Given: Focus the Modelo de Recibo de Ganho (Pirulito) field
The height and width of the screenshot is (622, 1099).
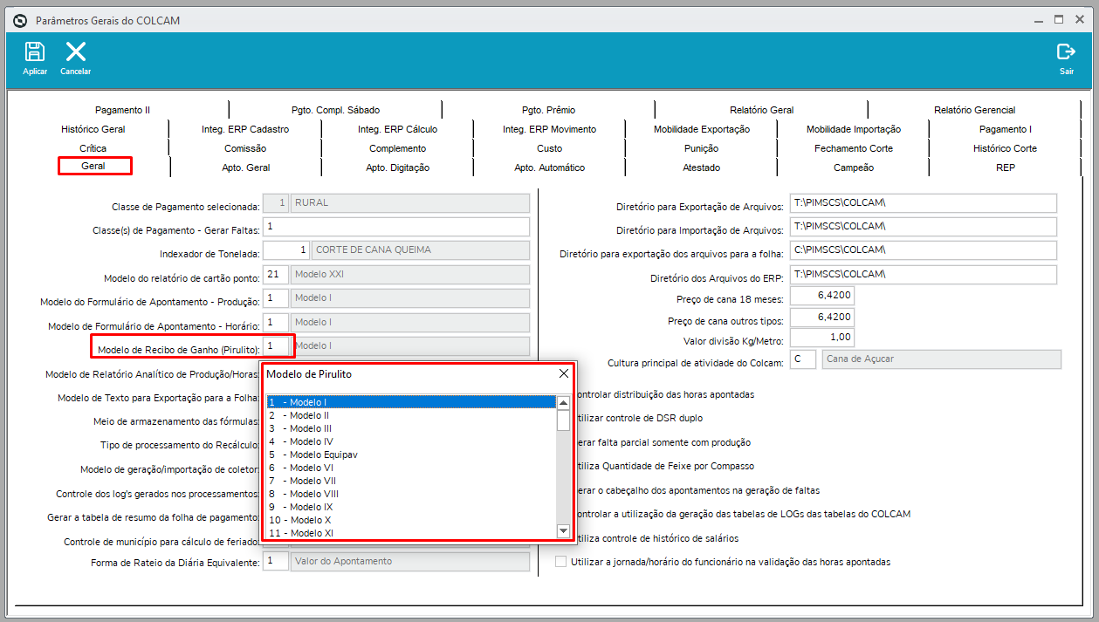Looking at the screenshot, I should tap(276, 346).
